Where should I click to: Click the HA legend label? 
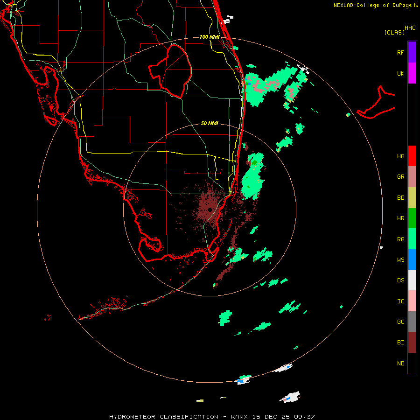click(400, 156)
